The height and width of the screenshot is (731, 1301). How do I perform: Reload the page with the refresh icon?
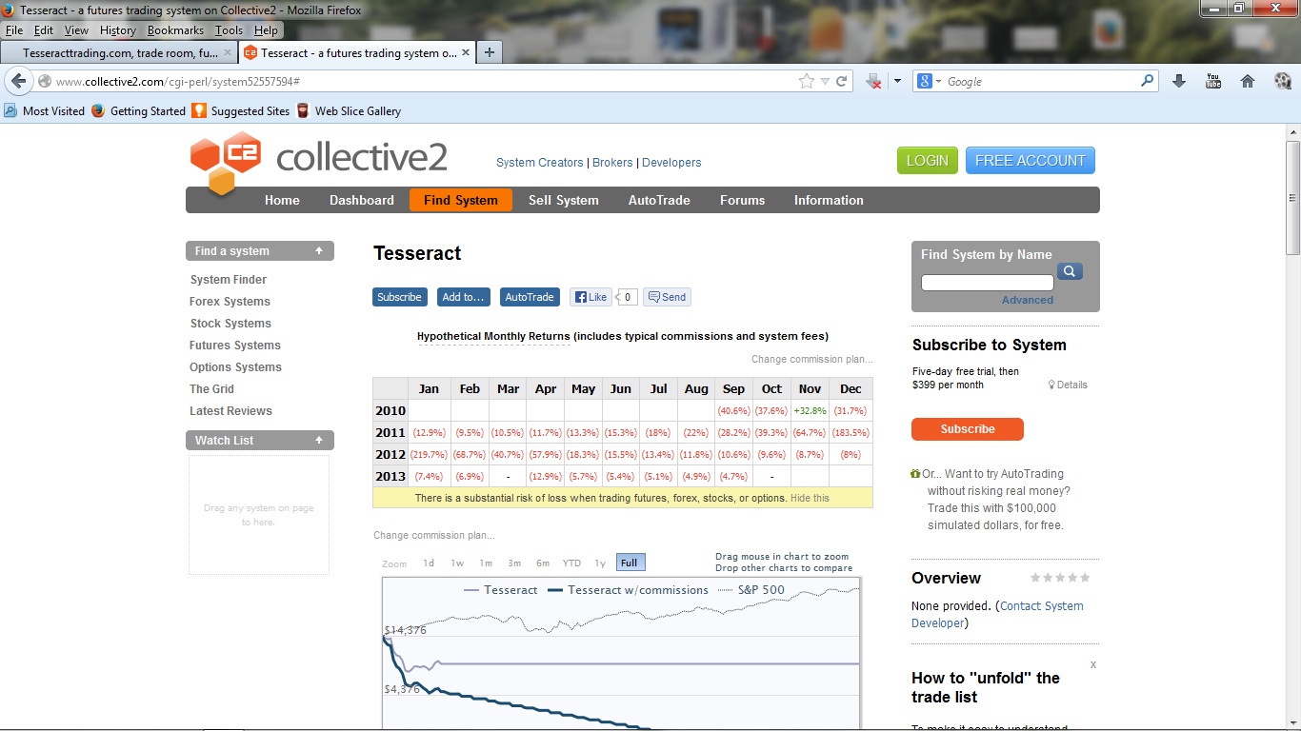click(x=842, y=82)
